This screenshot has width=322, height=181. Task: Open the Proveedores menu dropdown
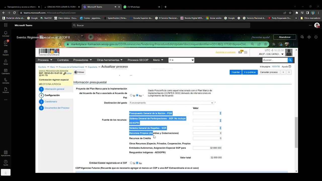[x=83, y=60]
